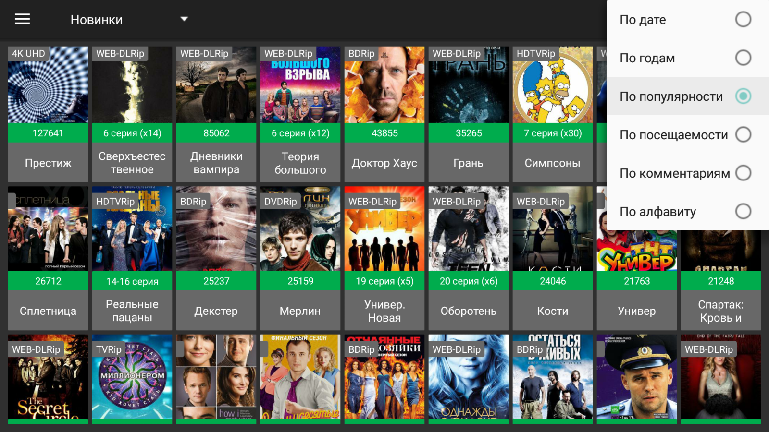Open the Универ poster with 21763
769x432 pixels.
637,251
